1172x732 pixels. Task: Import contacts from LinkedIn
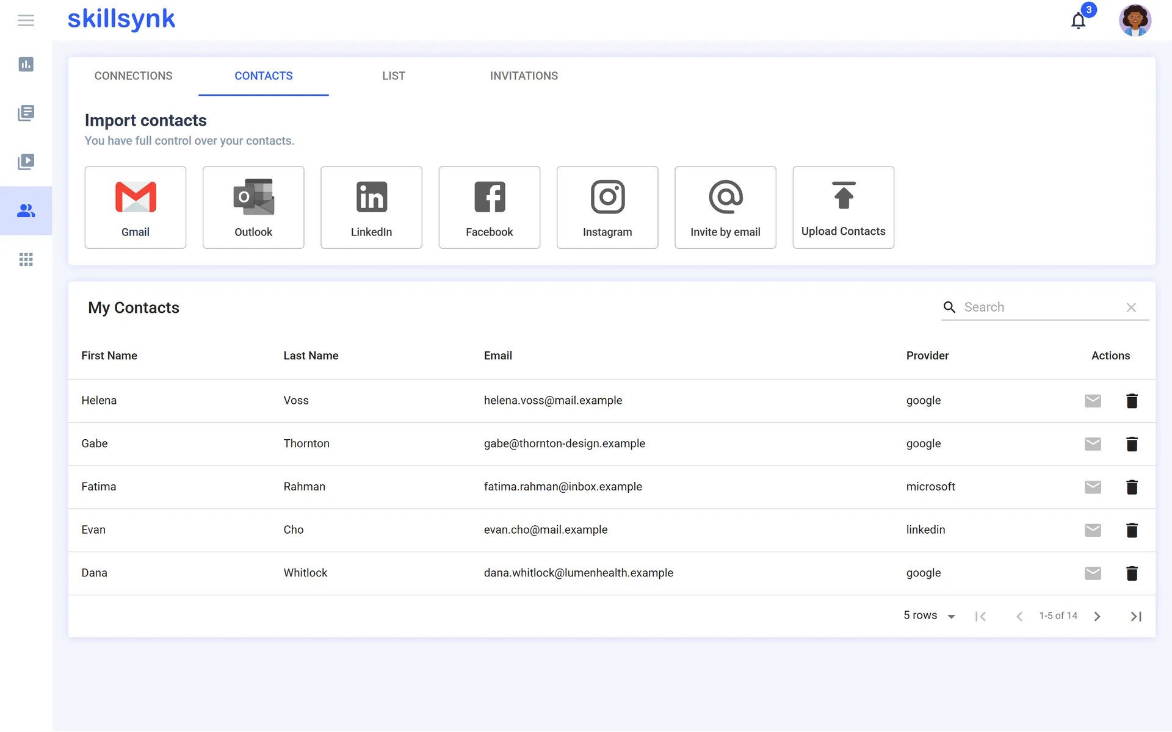[371, 207]
